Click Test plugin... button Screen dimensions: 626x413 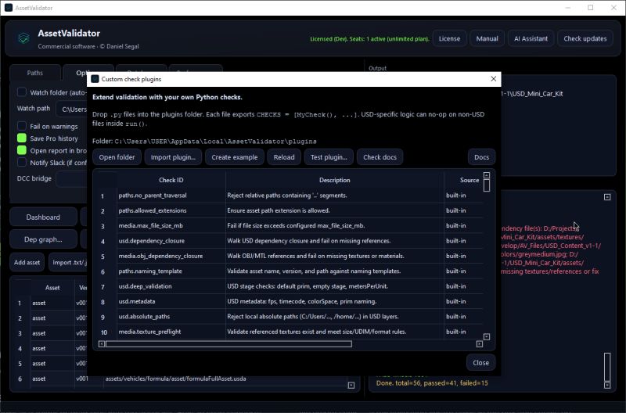coord(329,156)
